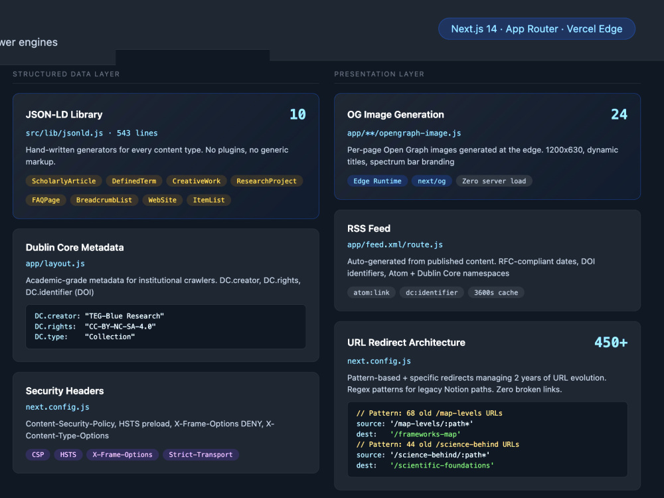Click the Strict-Transport tag
This screenshot has height=498, width=664.
point(201,454)
